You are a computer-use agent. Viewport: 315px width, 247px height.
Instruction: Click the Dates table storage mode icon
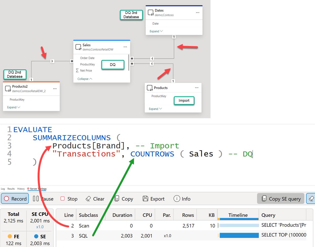click(150, 13)
